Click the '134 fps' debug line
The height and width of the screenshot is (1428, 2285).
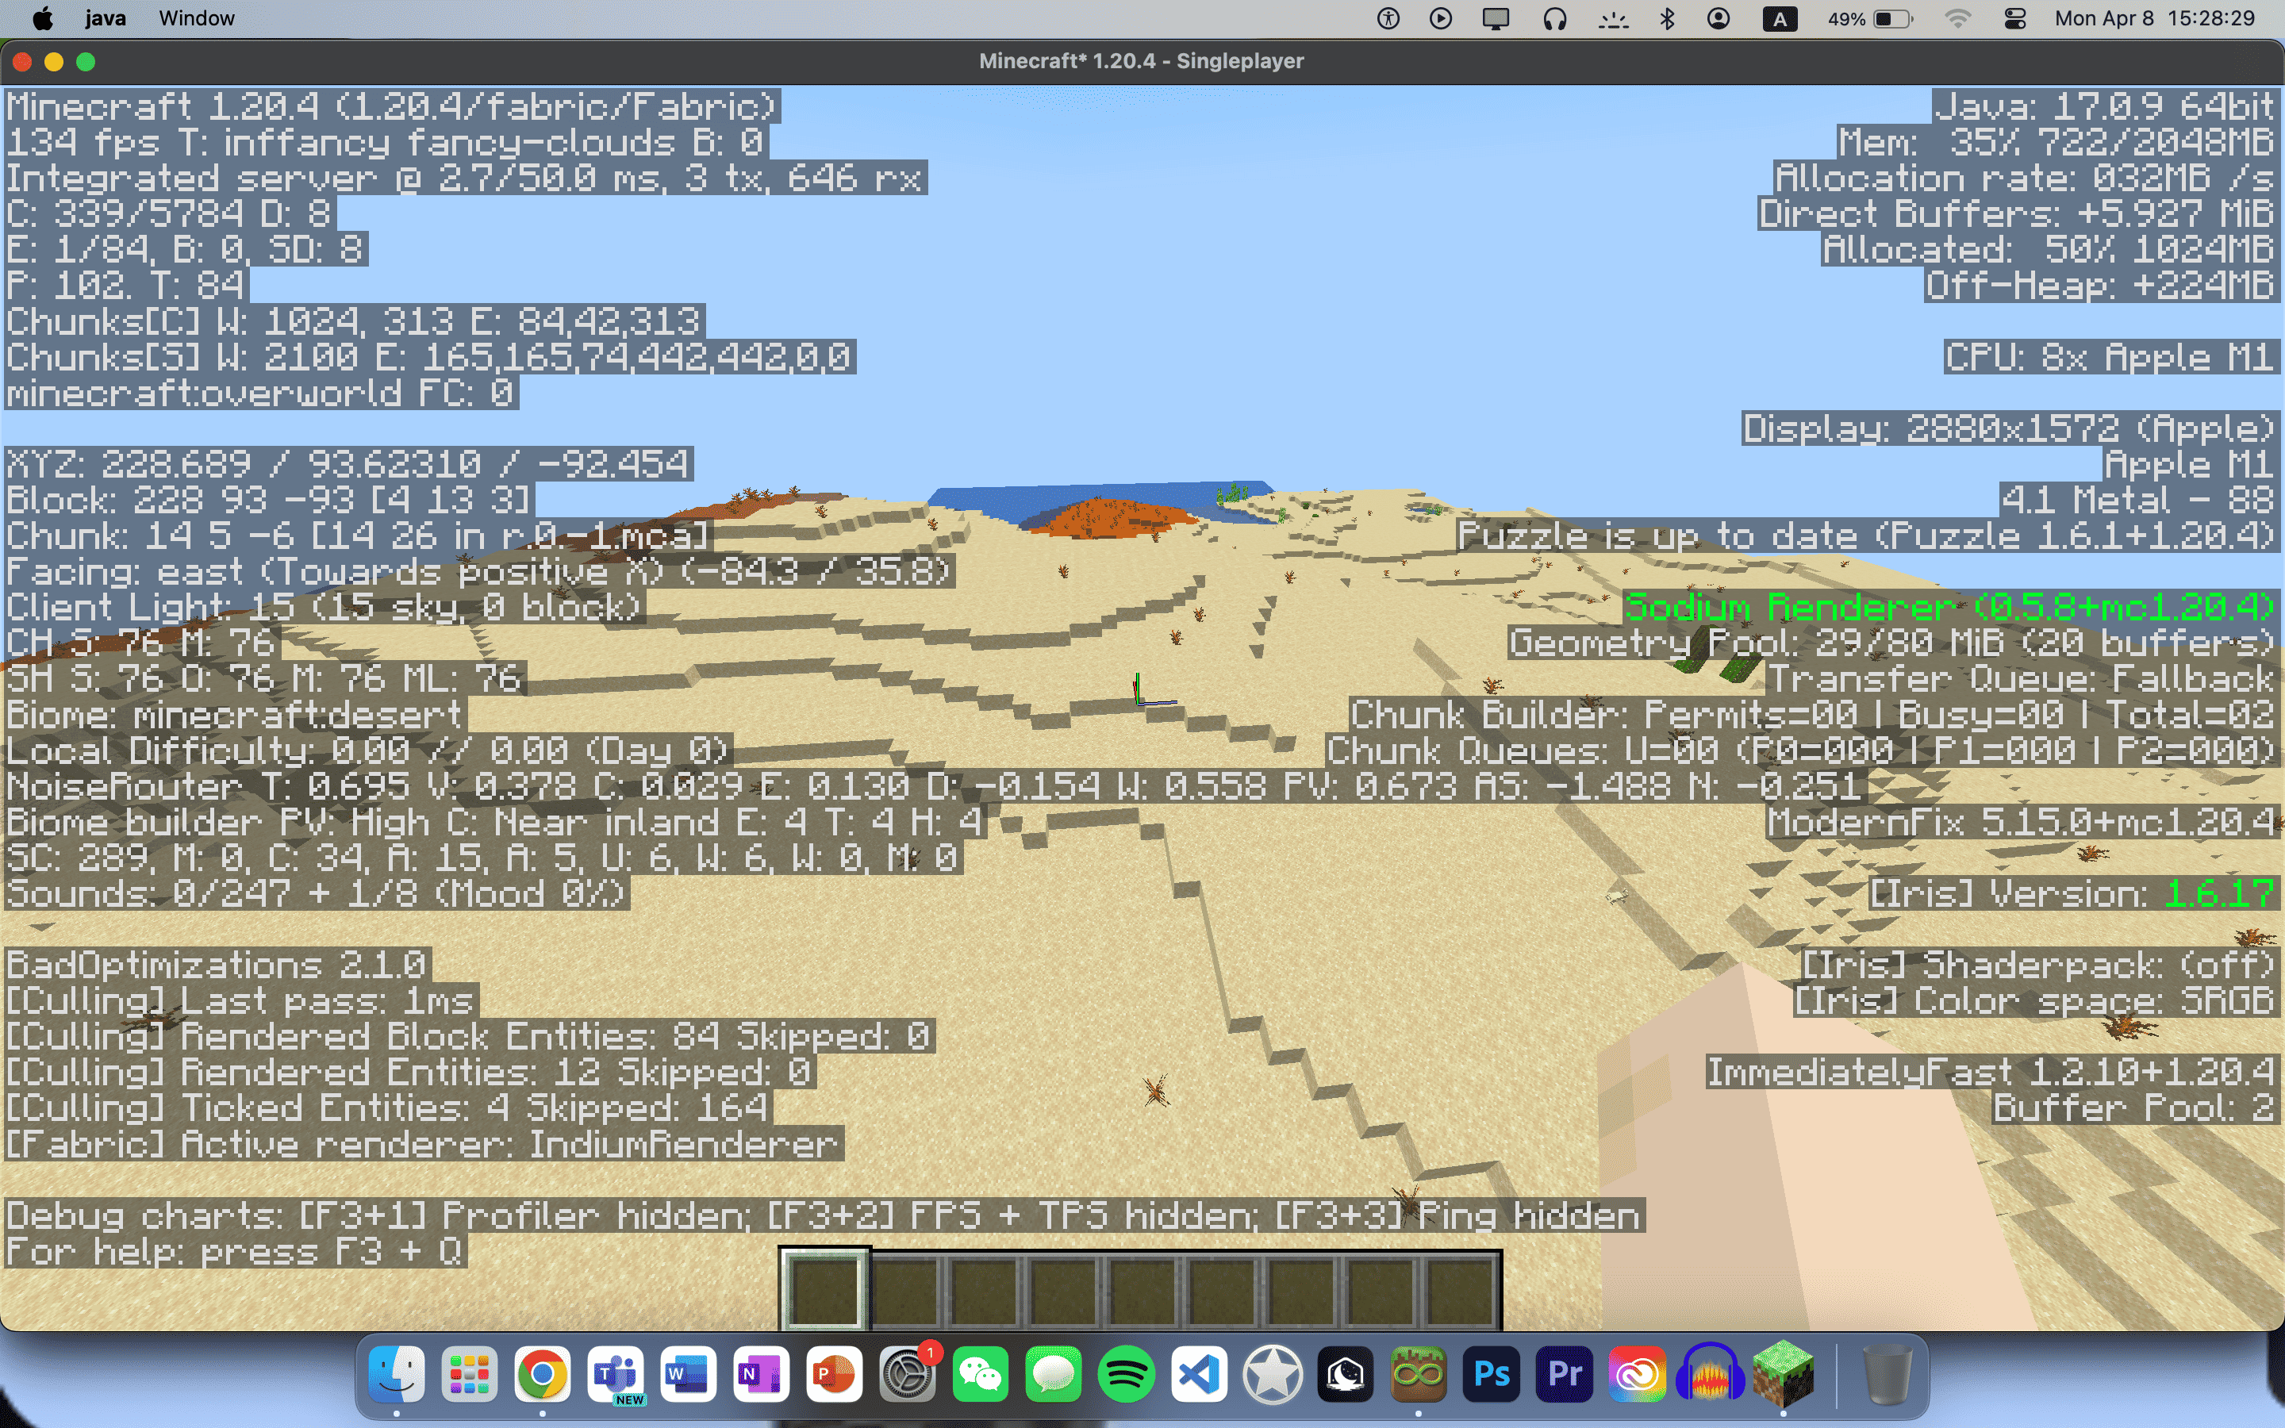point(386,143)
